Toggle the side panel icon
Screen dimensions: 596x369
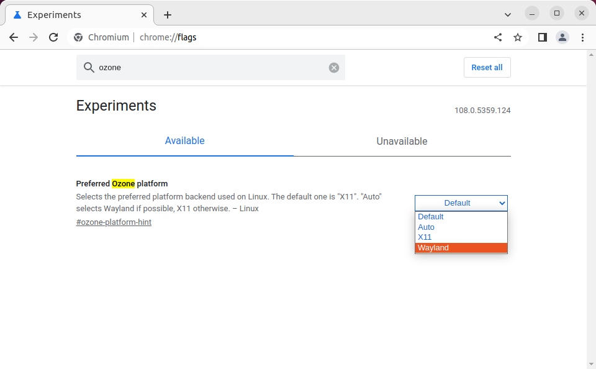click(542, 37)
